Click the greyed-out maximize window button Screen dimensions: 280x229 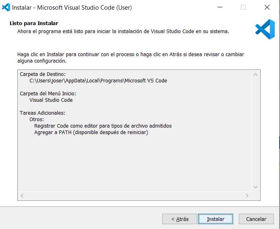pyautogui.click(x=243, y=7)
